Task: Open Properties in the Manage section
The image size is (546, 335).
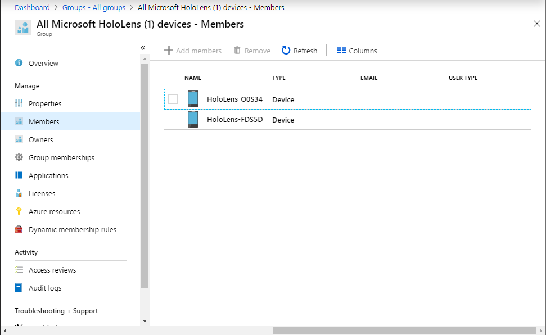Action: pos(45,104)
